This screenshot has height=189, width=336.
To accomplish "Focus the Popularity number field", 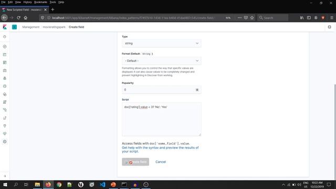I will pos(161,90).
